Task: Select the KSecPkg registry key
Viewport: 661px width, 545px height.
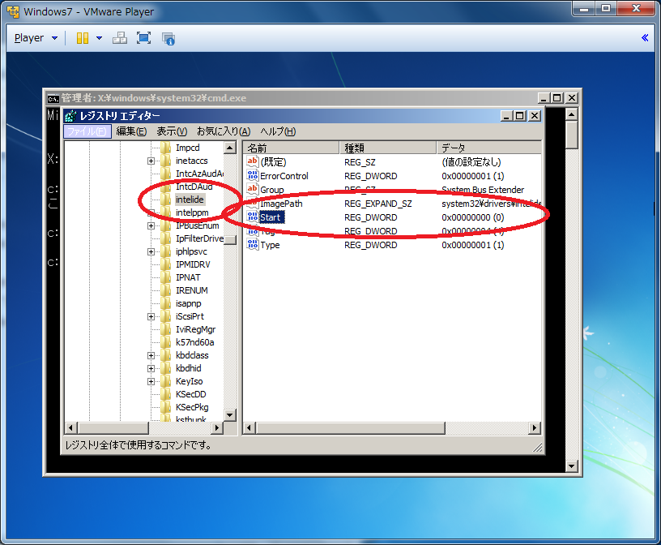Action: 192,407
